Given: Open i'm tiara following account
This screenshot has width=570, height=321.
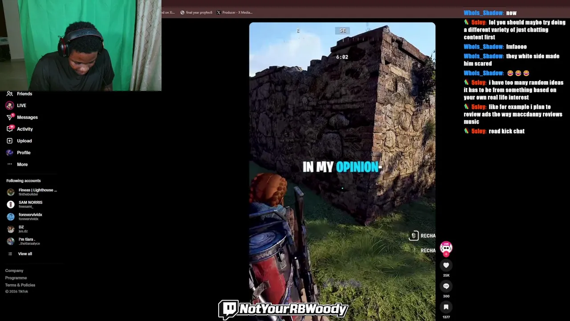Looking at the screenshot, I should click(x=24, y=241).
